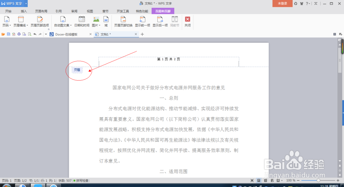344x187 pixels.
Task: Switch to 页面布局 tab
Action: pyautogui.click(x=41, y=11)
